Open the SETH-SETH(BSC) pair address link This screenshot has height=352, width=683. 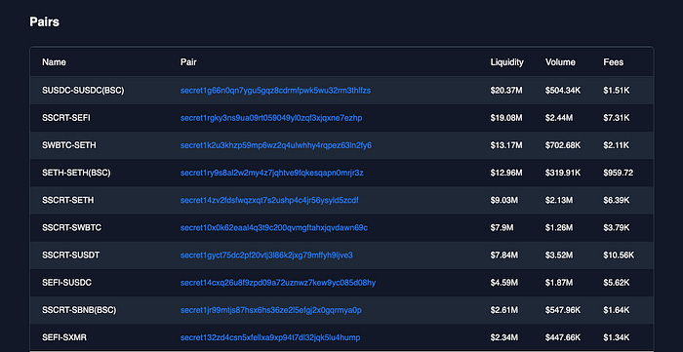[272, 173]
